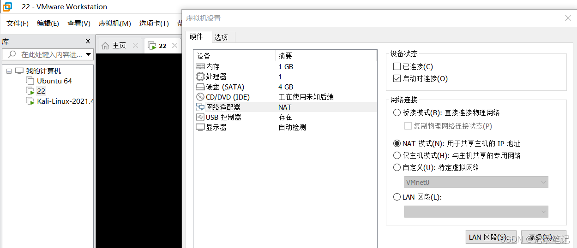Select the 显示器 device row
Image resolution: width=577 pixels, height=248 pixels.
point(285,127)
